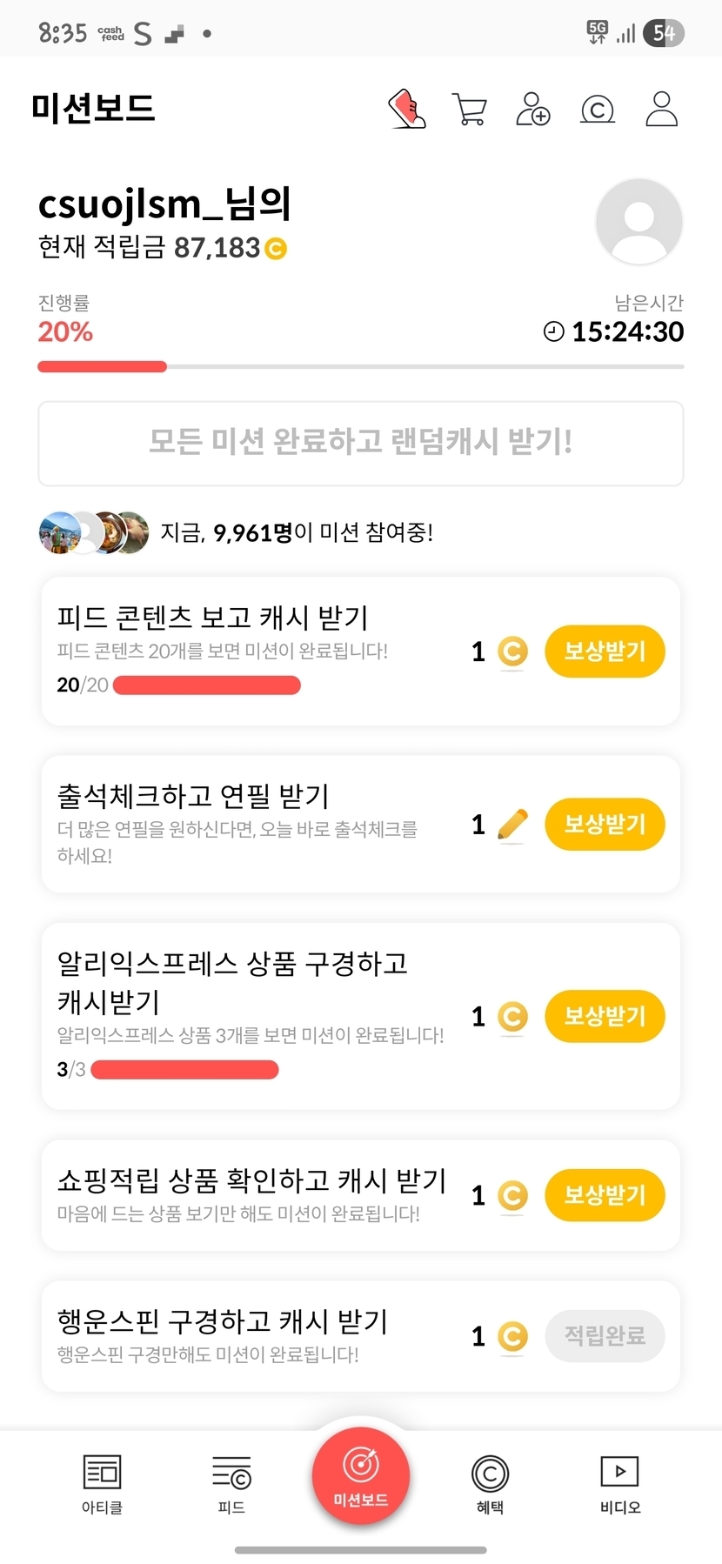The image size is (722, 1564).
Task: Tap the invite friend icon
Action: tap(533, 110)
